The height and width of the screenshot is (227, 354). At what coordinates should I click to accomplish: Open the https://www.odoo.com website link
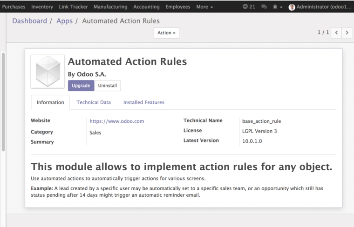tap(117, 121)
